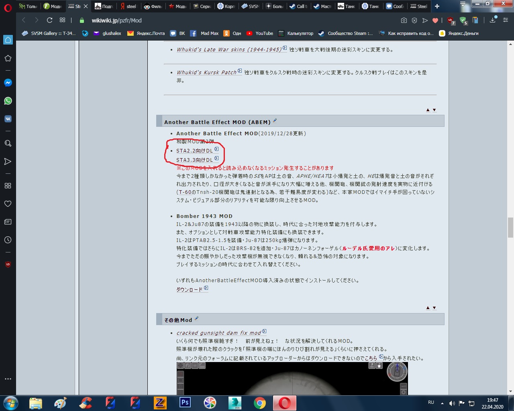Add page to bookmarks with heart icon
Viewport: 514px width, 411px height.
[x=435, y=20]
